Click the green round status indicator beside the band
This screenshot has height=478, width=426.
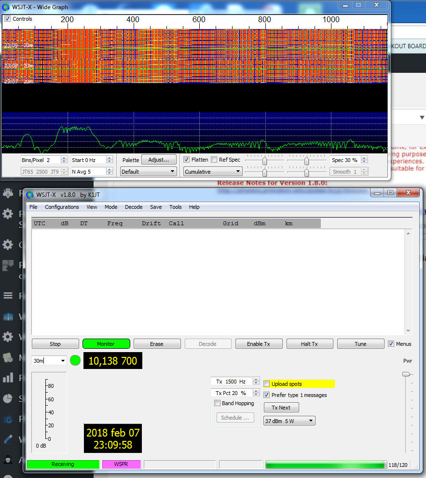point(75,360)
